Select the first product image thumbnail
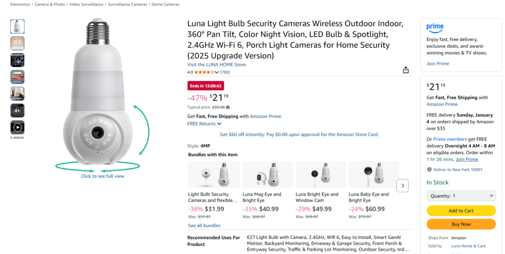The width and height of the screenshot is (505, 254). 17,26
